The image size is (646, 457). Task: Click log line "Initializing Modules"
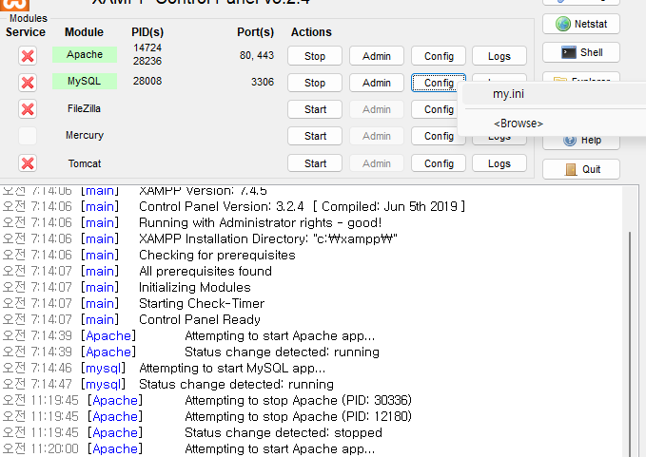(194, 287)
